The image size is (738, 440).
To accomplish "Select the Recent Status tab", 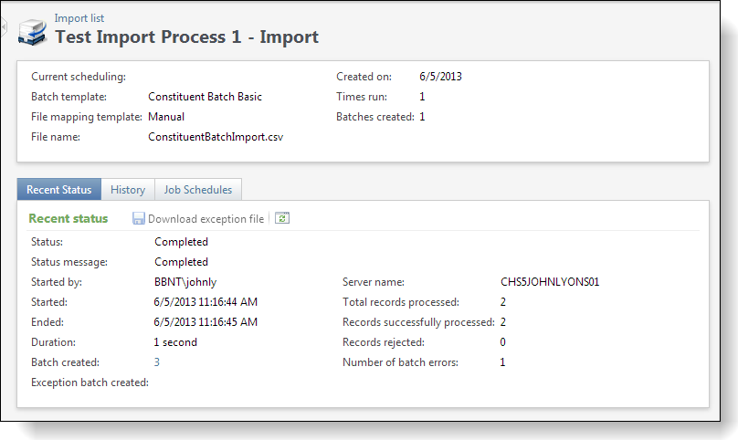I will point(58,190).
